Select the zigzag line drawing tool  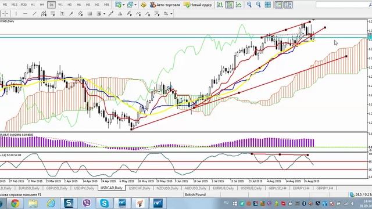111,14
